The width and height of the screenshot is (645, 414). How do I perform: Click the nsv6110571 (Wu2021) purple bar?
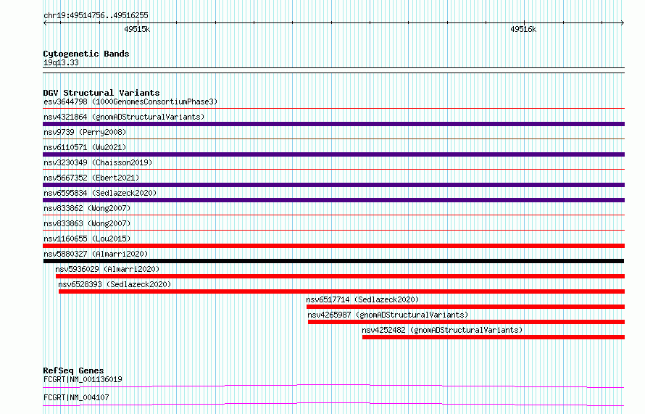coord(333,154)
